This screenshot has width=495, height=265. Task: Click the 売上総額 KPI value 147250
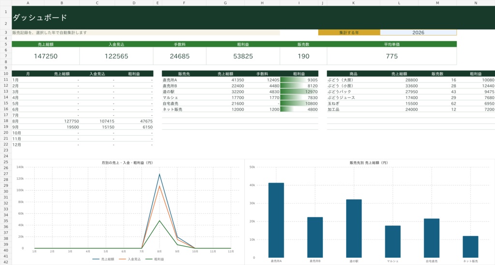(x=46, y=56)
